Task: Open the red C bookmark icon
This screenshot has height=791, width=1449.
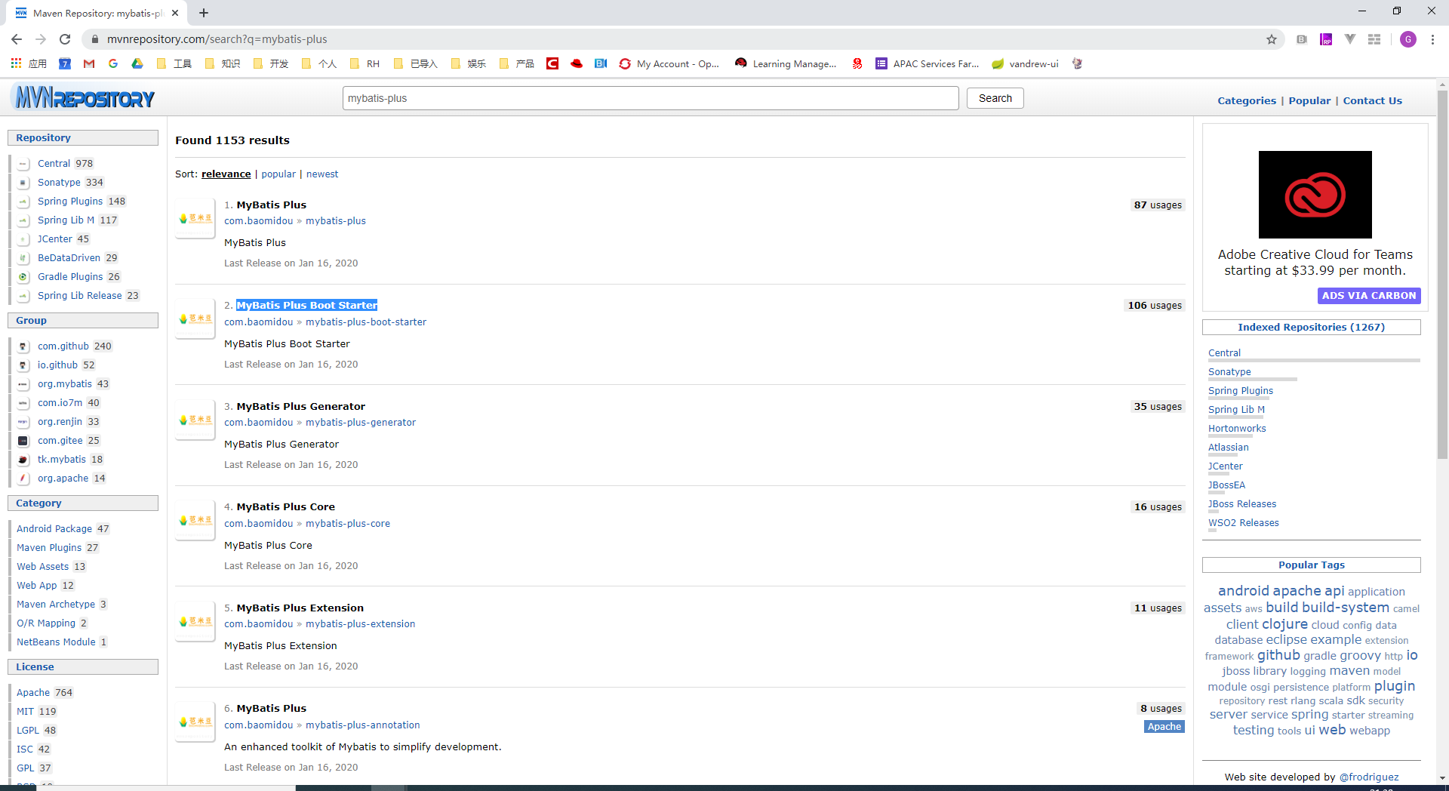Action: pos(552,63)
